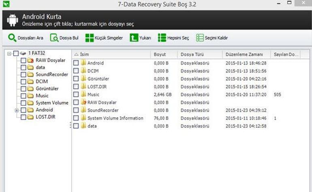Select the LOST.DIR row in file list

tap(96, 87)
